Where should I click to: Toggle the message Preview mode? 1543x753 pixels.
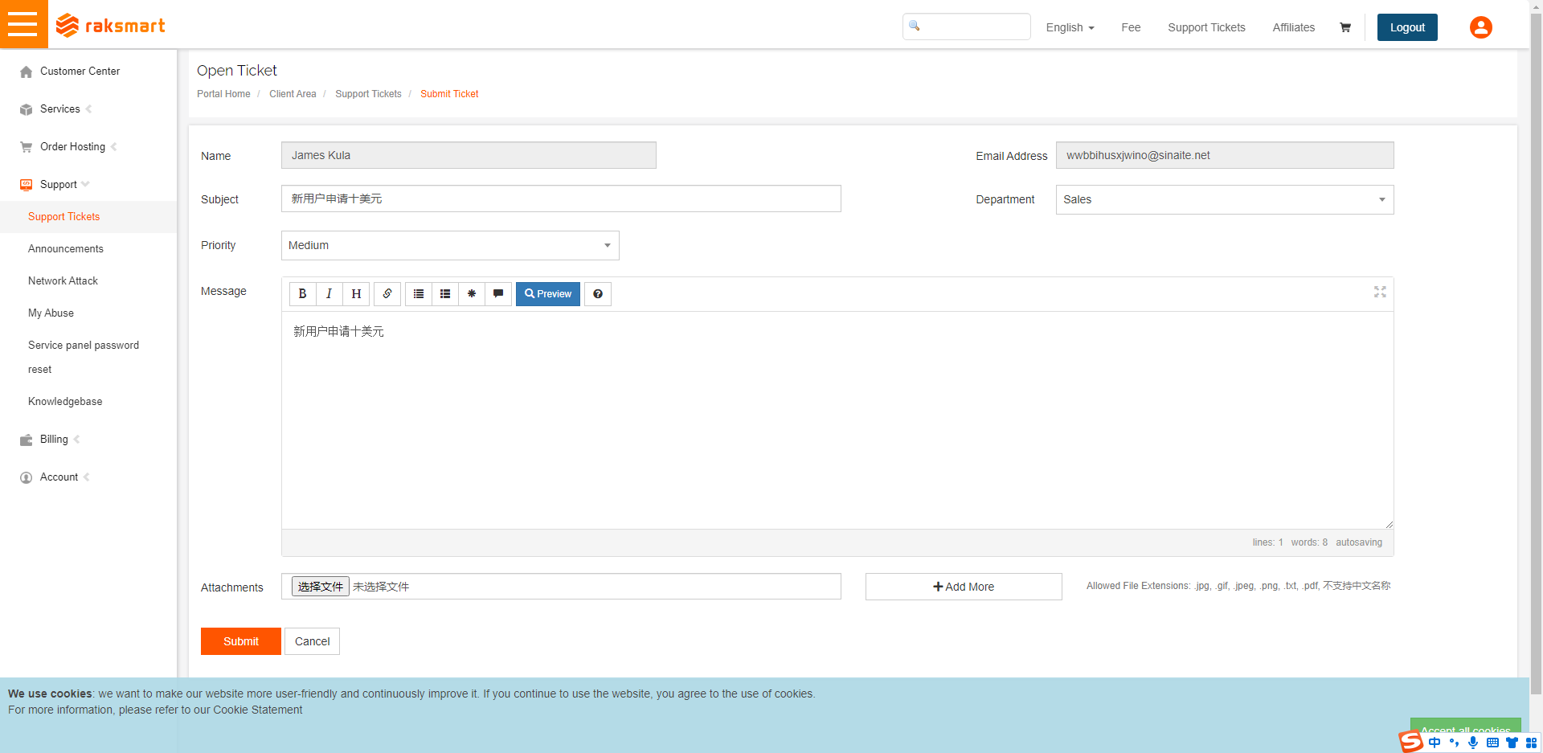[548, 294]
